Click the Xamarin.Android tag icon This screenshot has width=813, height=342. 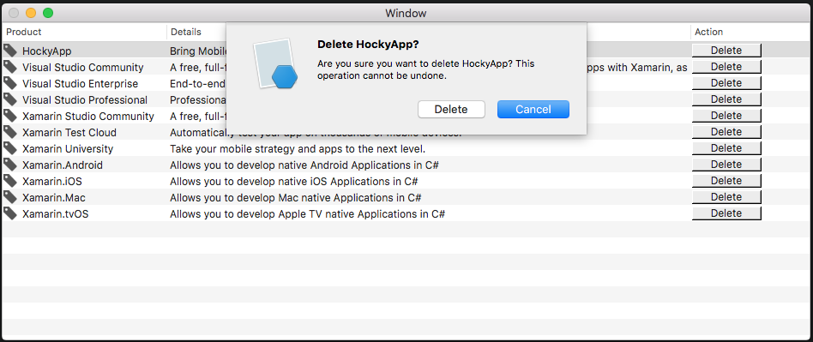[x=10, y=165]
